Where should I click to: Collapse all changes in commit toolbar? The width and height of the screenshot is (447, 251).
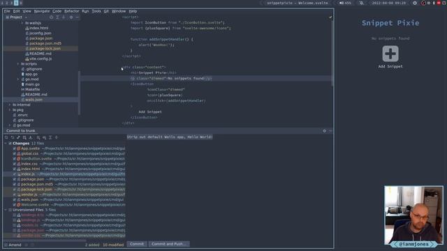57,137
